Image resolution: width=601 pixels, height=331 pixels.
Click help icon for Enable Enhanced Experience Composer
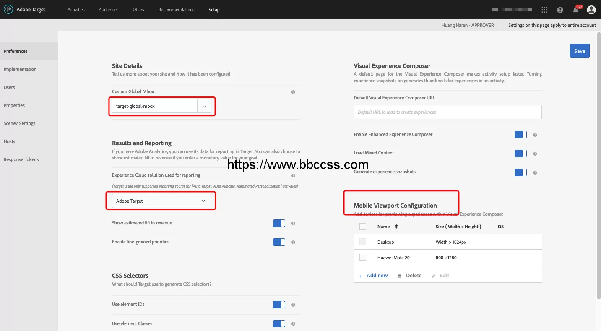click(535, 135)
